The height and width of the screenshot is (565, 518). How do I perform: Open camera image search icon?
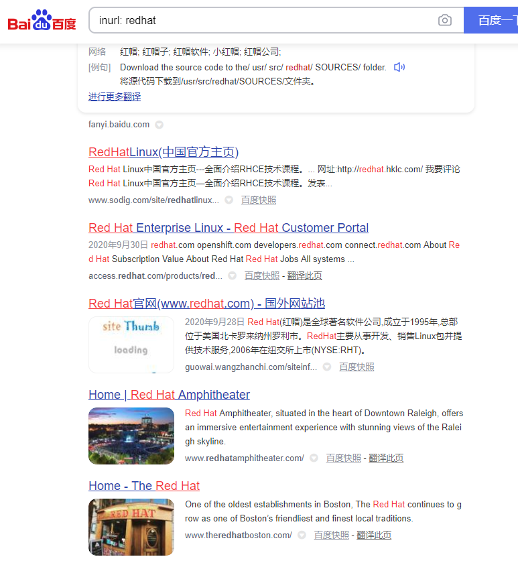point(444,20)
